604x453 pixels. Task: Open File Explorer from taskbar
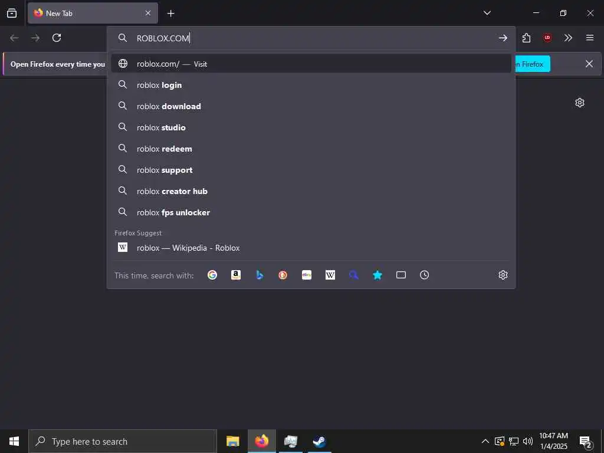point(232,441)
